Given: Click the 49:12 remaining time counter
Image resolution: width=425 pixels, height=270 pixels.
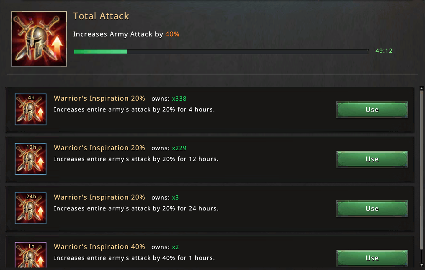Looking at the screenshot, I should click(x=384, y=51).
